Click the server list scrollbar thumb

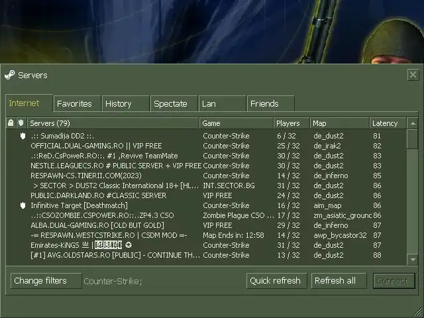click(413, 139)
